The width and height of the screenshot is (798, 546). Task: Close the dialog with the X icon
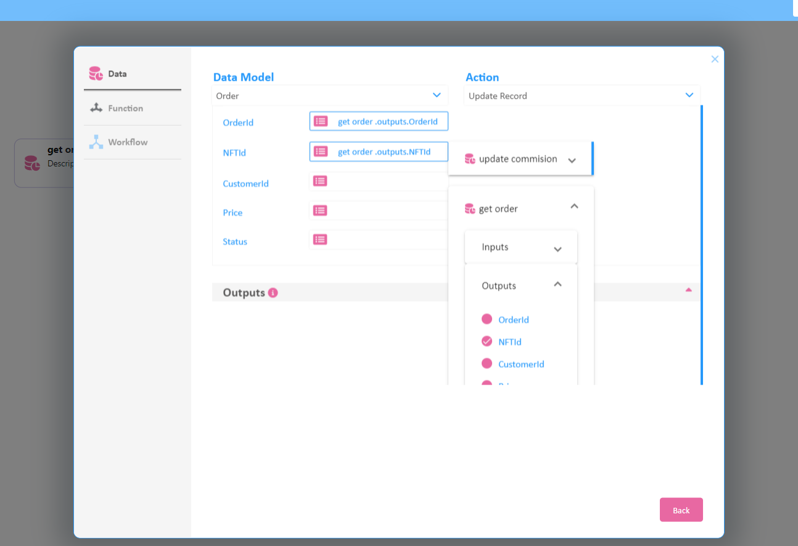tap(715, 59)
